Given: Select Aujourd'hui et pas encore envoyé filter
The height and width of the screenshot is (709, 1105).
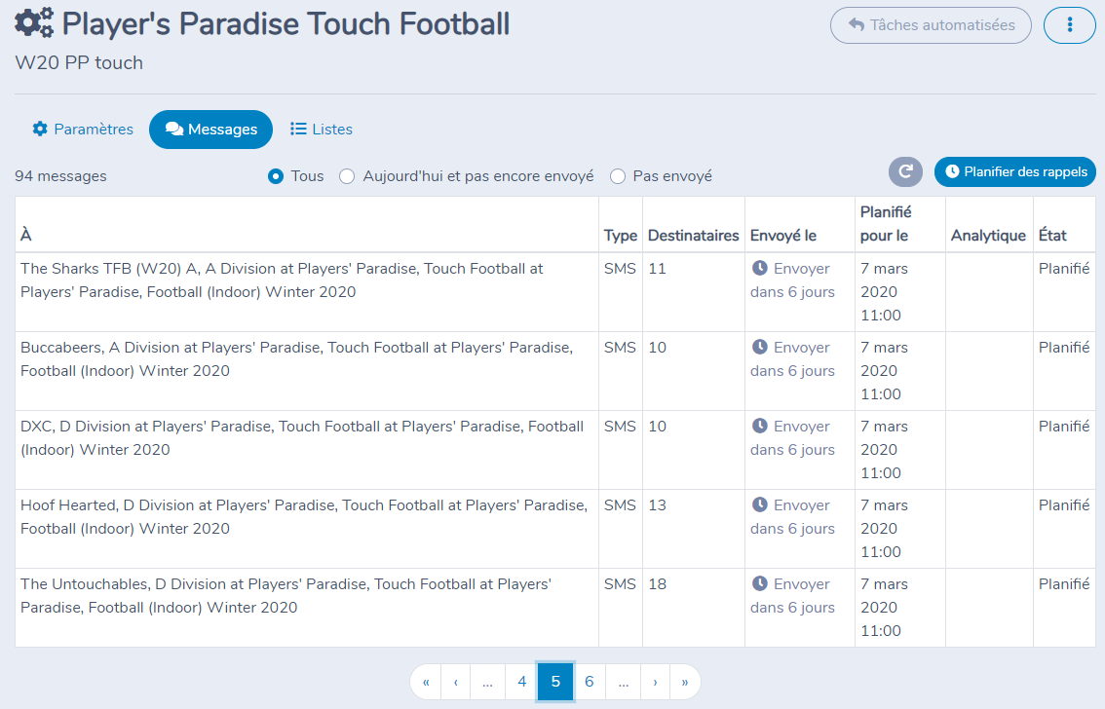Looking at the screenshot, I should coord(347,176).
